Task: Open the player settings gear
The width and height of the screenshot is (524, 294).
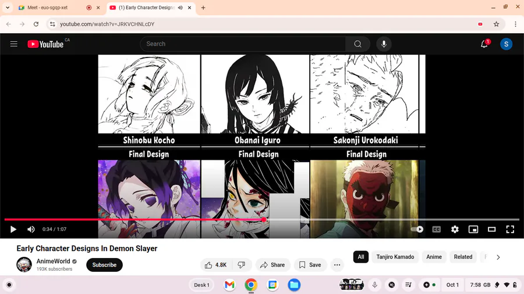Action: pos(455,230)
